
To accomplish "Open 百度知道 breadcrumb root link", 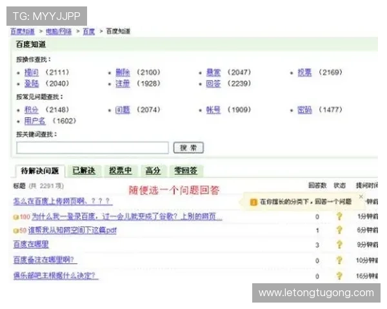I will (x=23, y=32).
